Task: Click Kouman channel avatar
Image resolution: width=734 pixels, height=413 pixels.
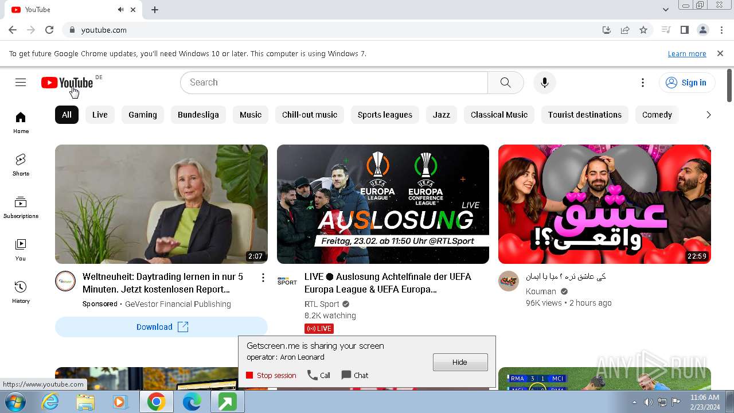Action: (x=509, y=281)
